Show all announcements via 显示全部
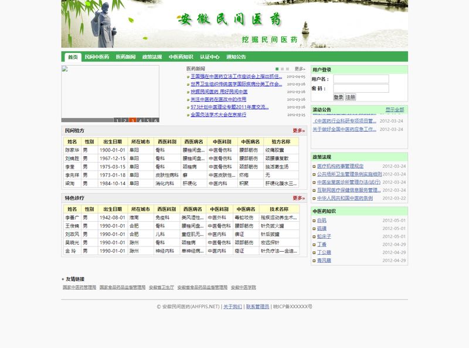Image resolution: width=469 pixels, height=348 pixels. (395, 110)
